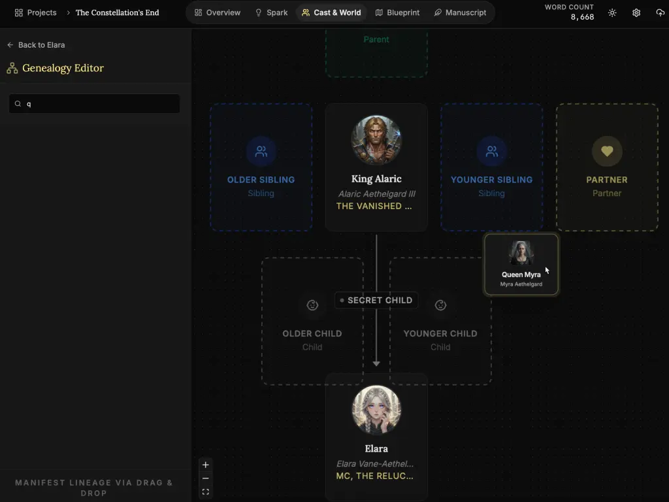669x502 pixels.
Task: Click the Older Child baby icon
Action: 312,305
